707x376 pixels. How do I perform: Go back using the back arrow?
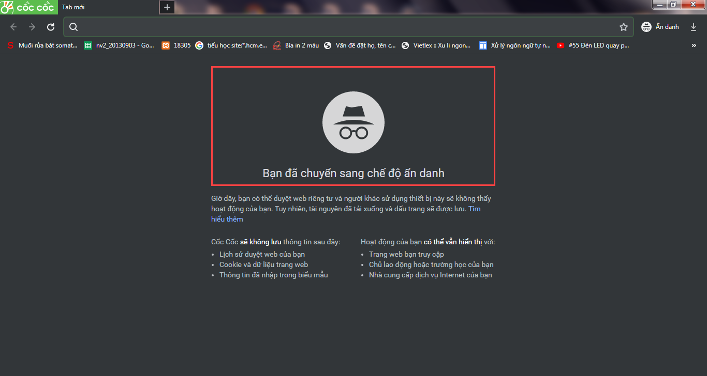pyautogui.click(x=13, y=27)
